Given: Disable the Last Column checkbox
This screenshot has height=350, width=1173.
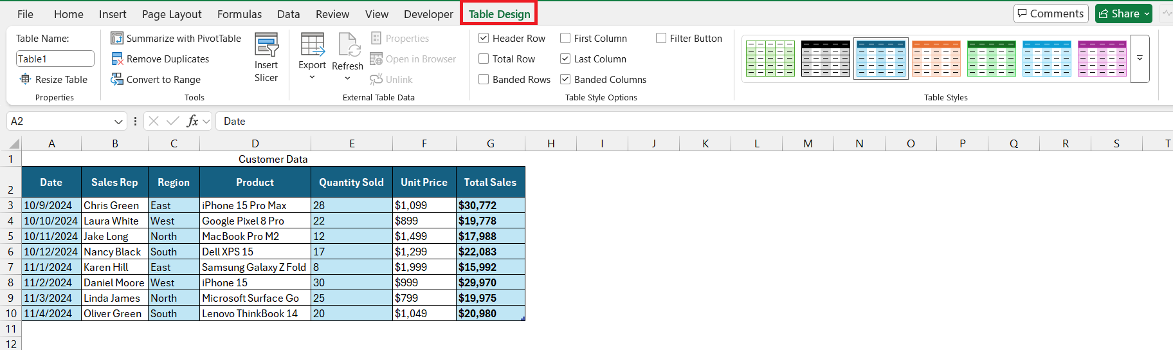Looking at the screenshot, I should point(565,59).
